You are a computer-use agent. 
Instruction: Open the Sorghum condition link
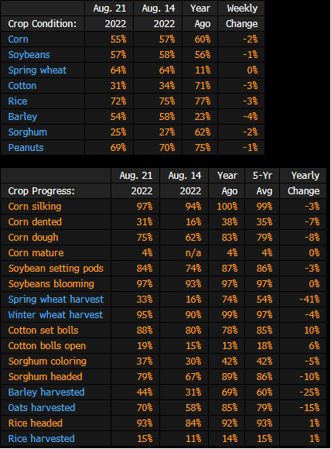pos(28,132)
